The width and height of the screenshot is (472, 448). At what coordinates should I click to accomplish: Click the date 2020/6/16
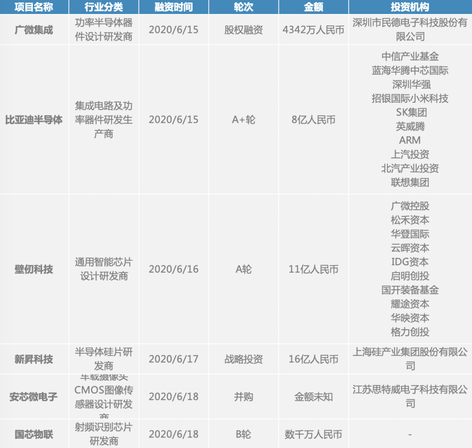point(174,269)
